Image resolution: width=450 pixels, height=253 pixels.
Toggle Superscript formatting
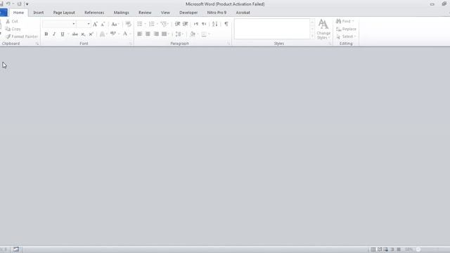click(x=91, y=34)
